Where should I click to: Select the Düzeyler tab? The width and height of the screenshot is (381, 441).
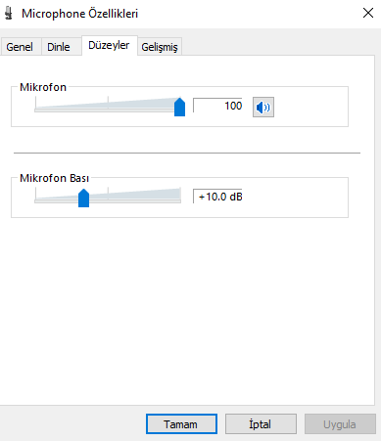pos(109,45)
